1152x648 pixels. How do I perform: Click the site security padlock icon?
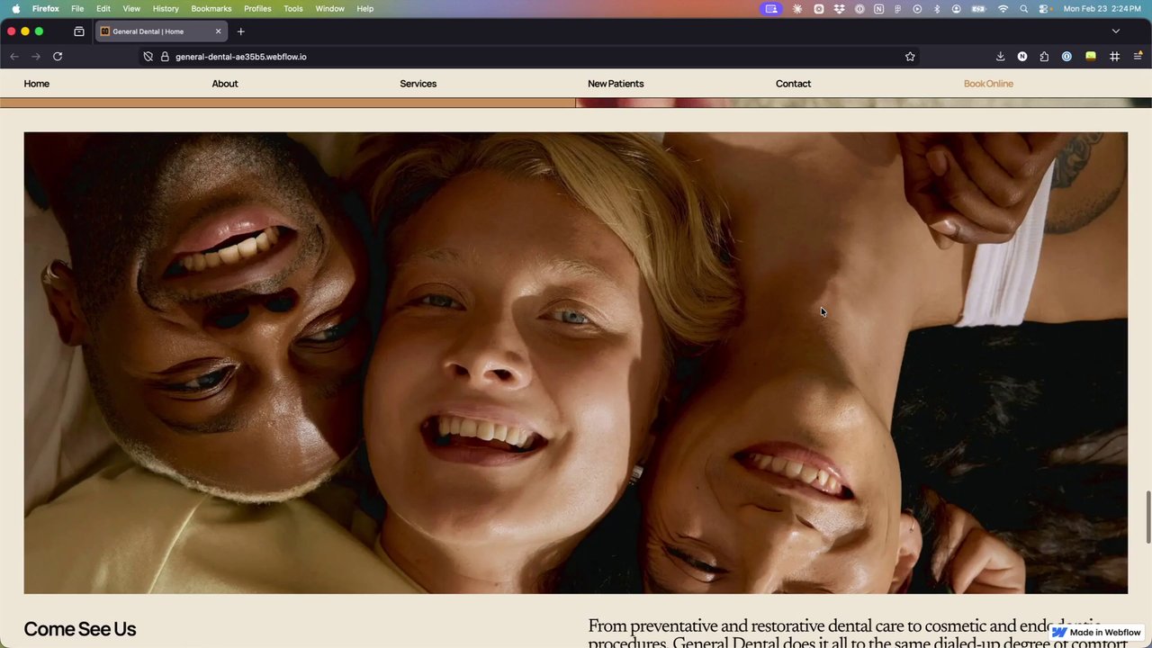(x=165, y=57)
